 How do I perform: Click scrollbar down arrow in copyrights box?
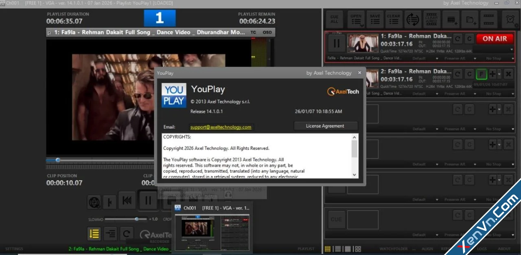[x=354, y=174]
